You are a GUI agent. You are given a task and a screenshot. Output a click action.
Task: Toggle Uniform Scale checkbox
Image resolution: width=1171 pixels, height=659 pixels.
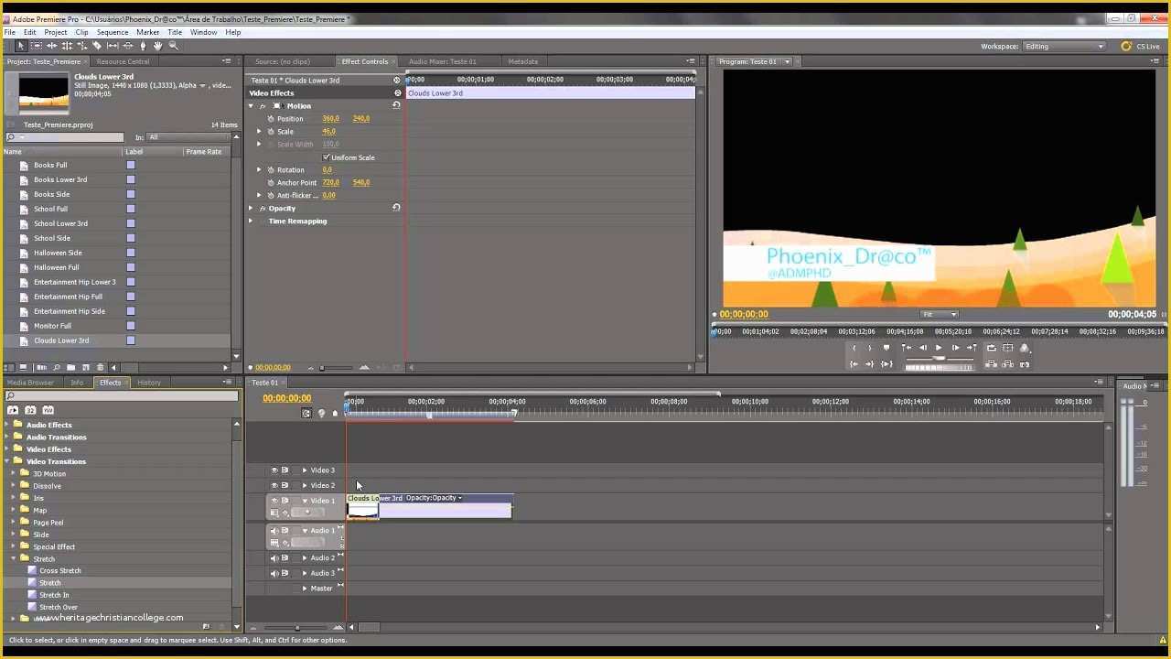click(x=327, y=157)
